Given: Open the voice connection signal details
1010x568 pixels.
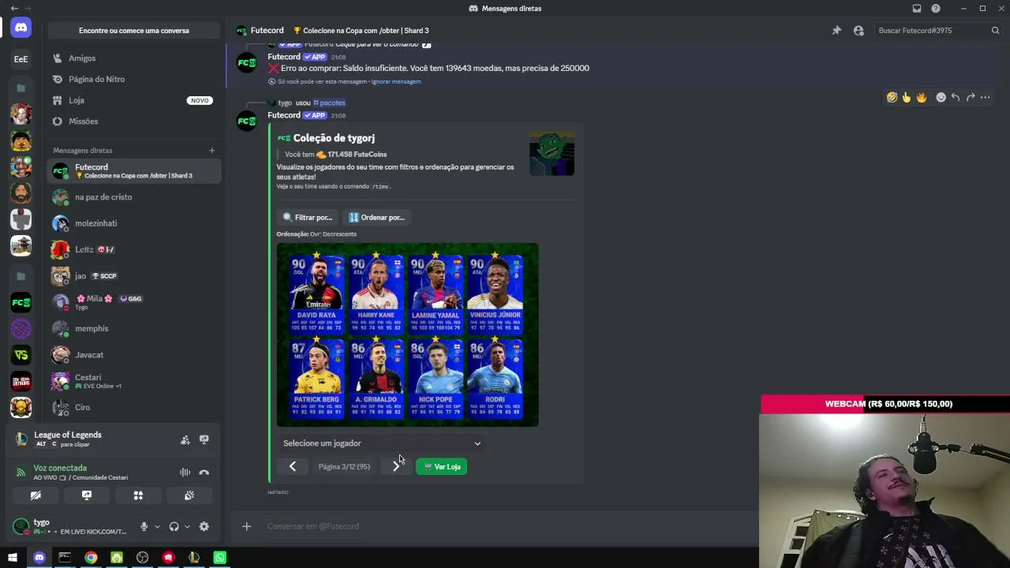Looking at the screenshot, I should coord(21,473).
